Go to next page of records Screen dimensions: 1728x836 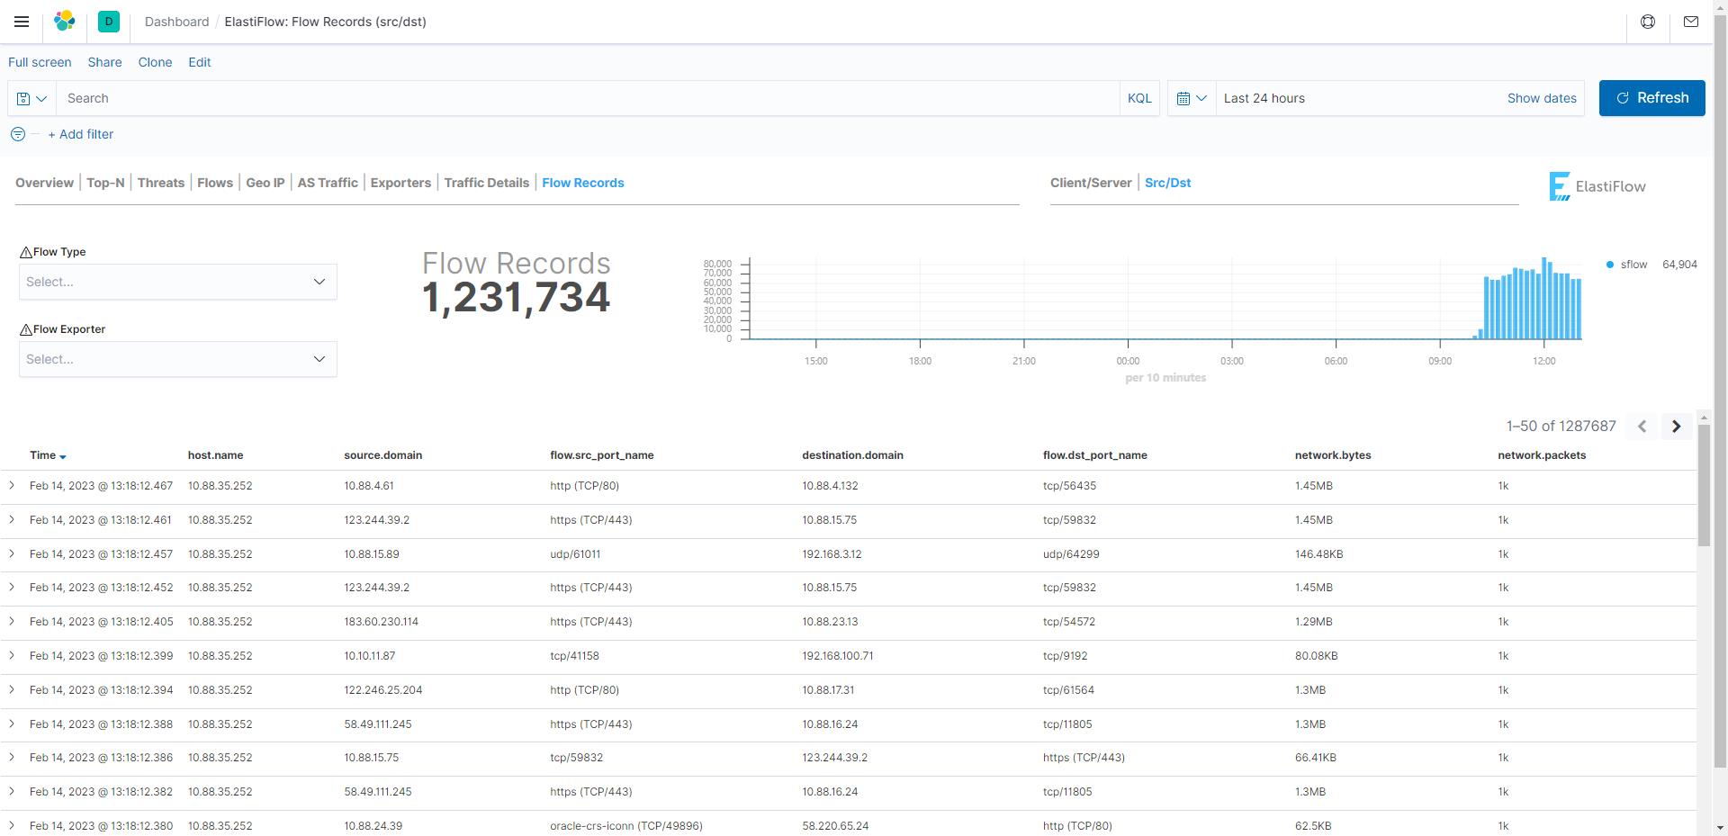[x=1676, y=427]
